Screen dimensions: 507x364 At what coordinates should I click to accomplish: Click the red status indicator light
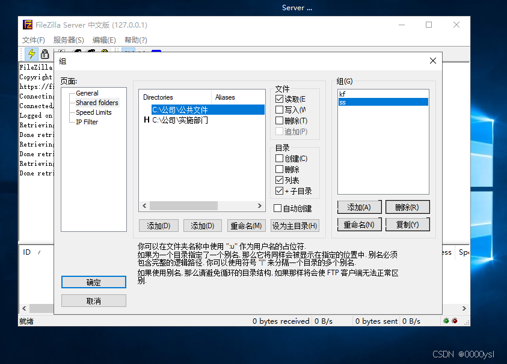[x=455, y=321]
